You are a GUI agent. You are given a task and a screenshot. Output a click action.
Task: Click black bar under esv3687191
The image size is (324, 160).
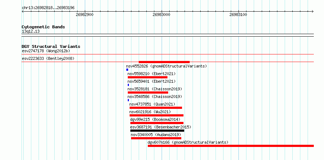click(x=157, y=131)
